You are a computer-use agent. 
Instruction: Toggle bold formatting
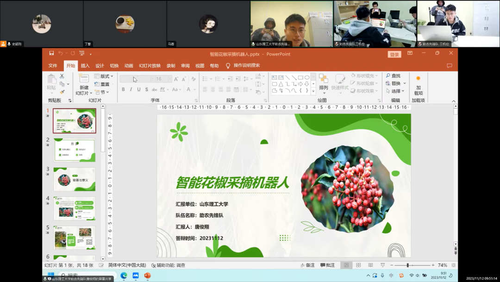pos(123,89)
